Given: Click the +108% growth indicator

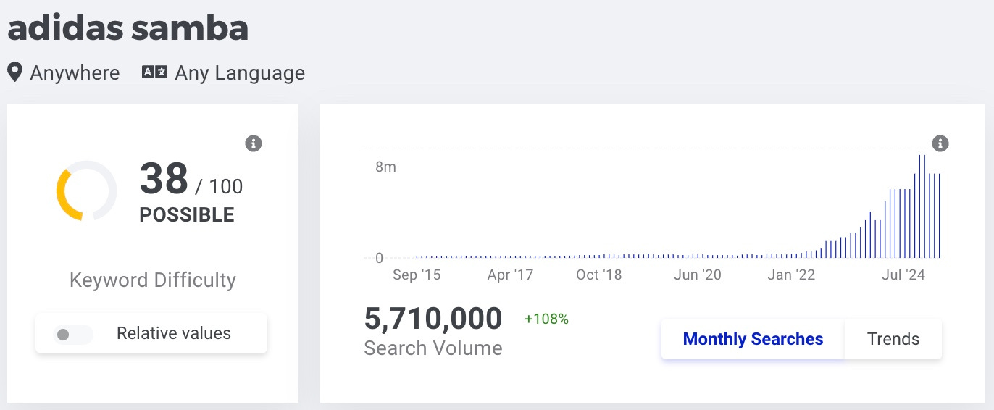Looking at the screenshot, I should click(546, 319).
